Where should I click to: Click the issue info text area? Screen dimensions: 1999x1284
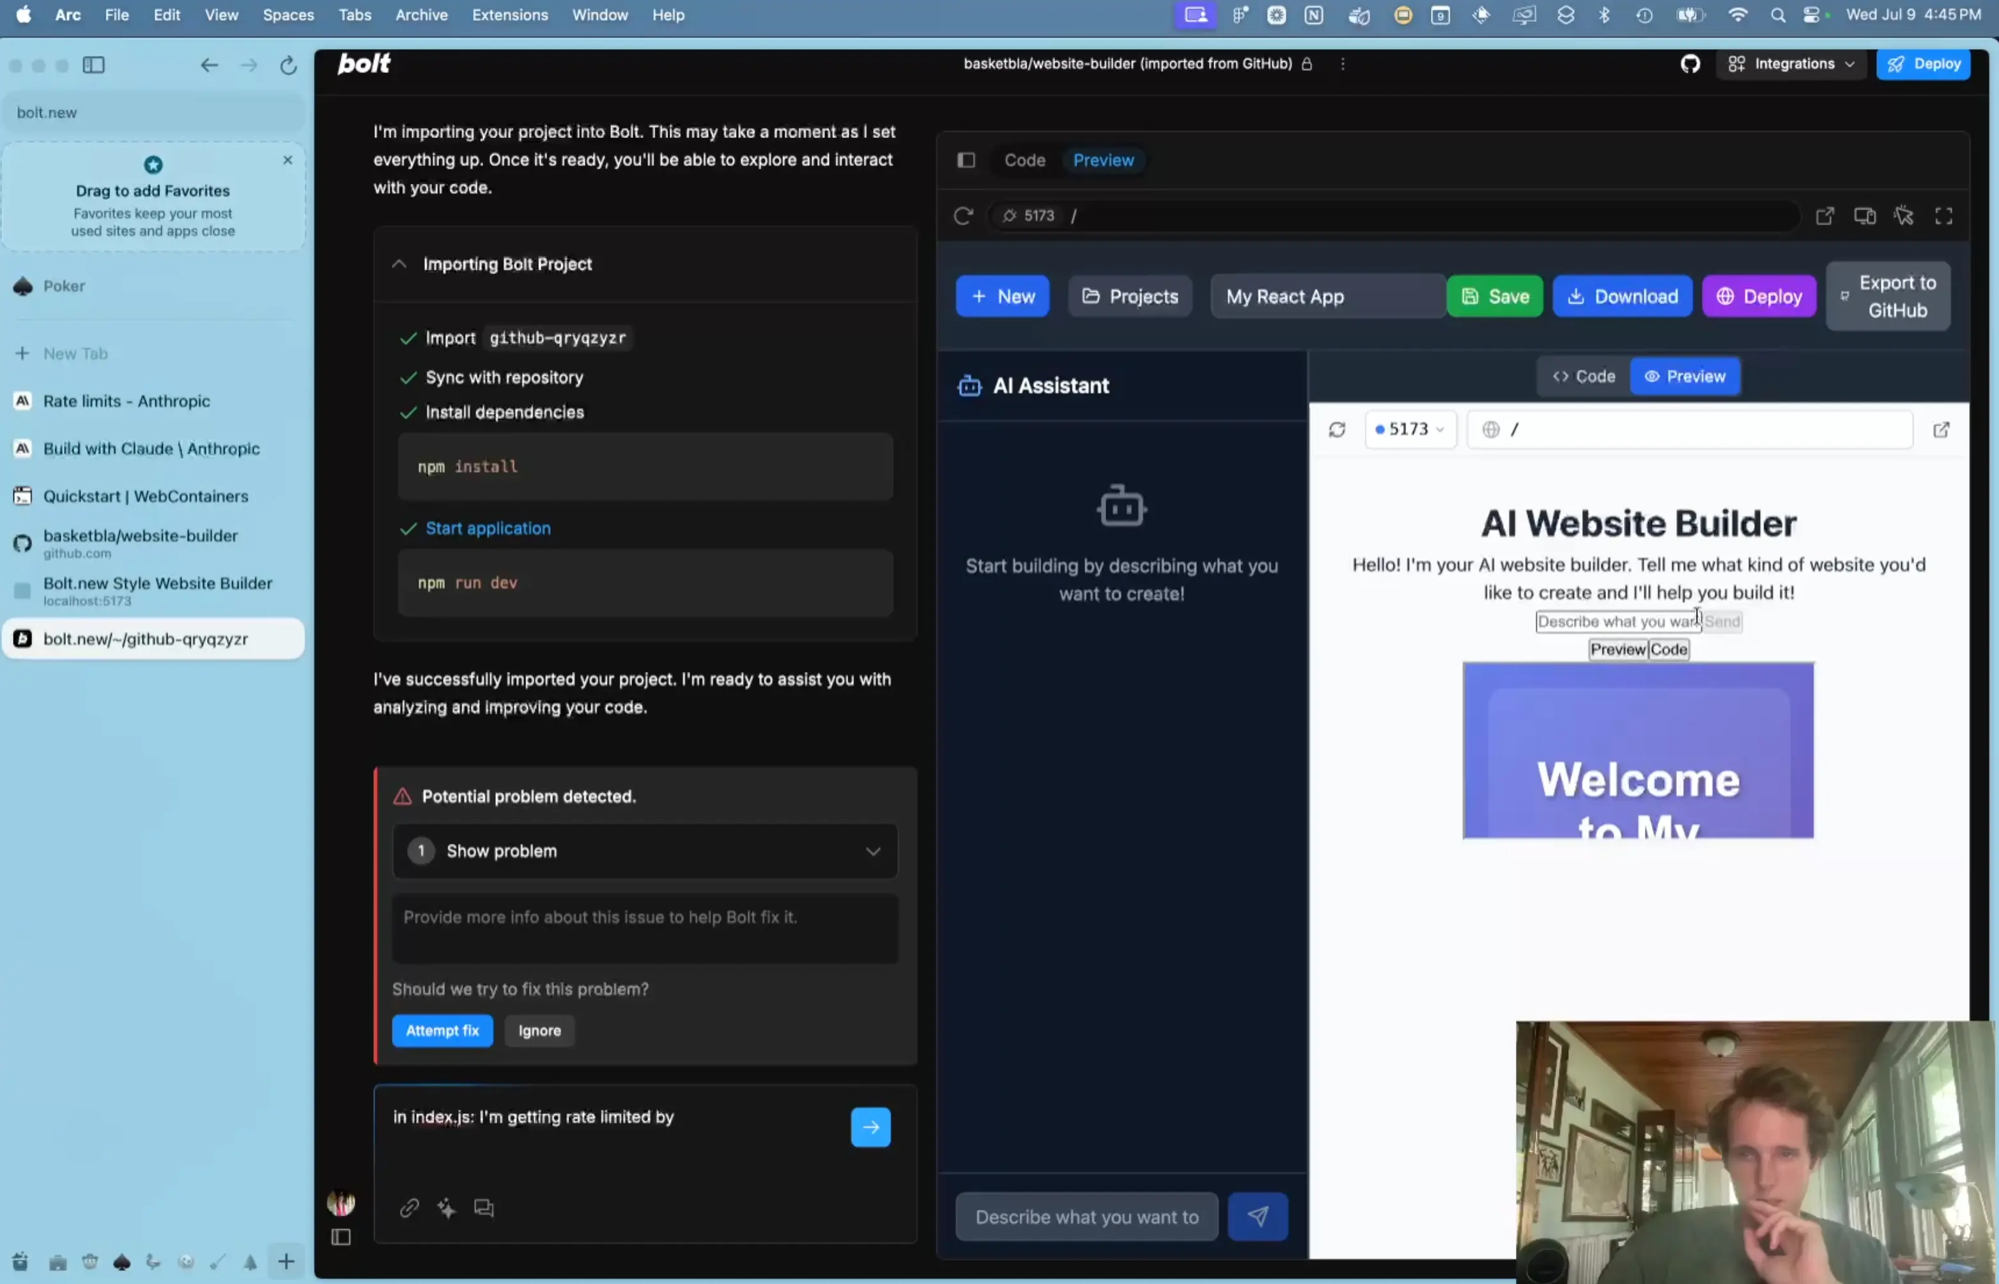coord(645,929)
